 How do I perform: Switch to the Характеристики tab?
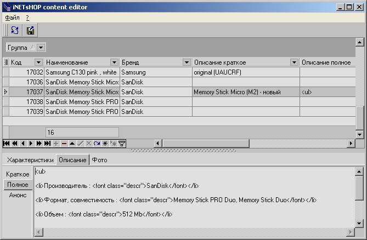tap(30, 160)
